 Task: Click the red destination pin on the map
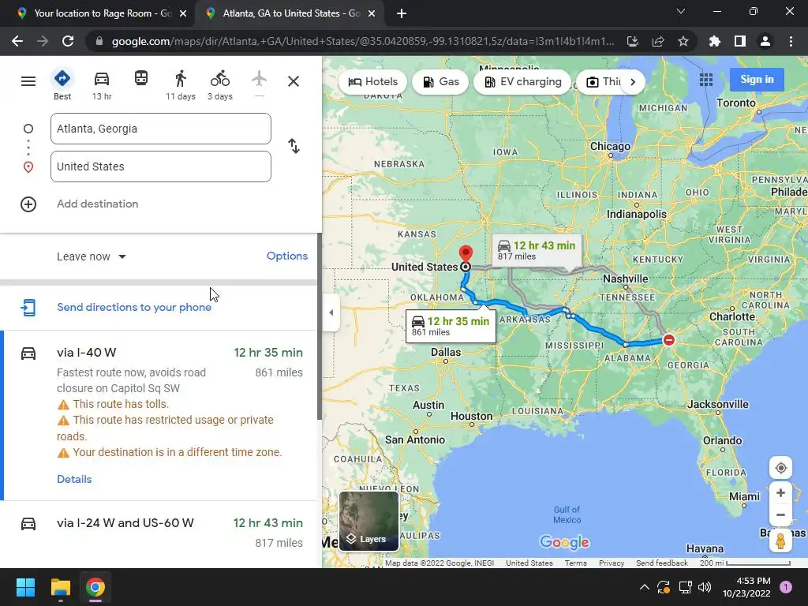[466, 254]
